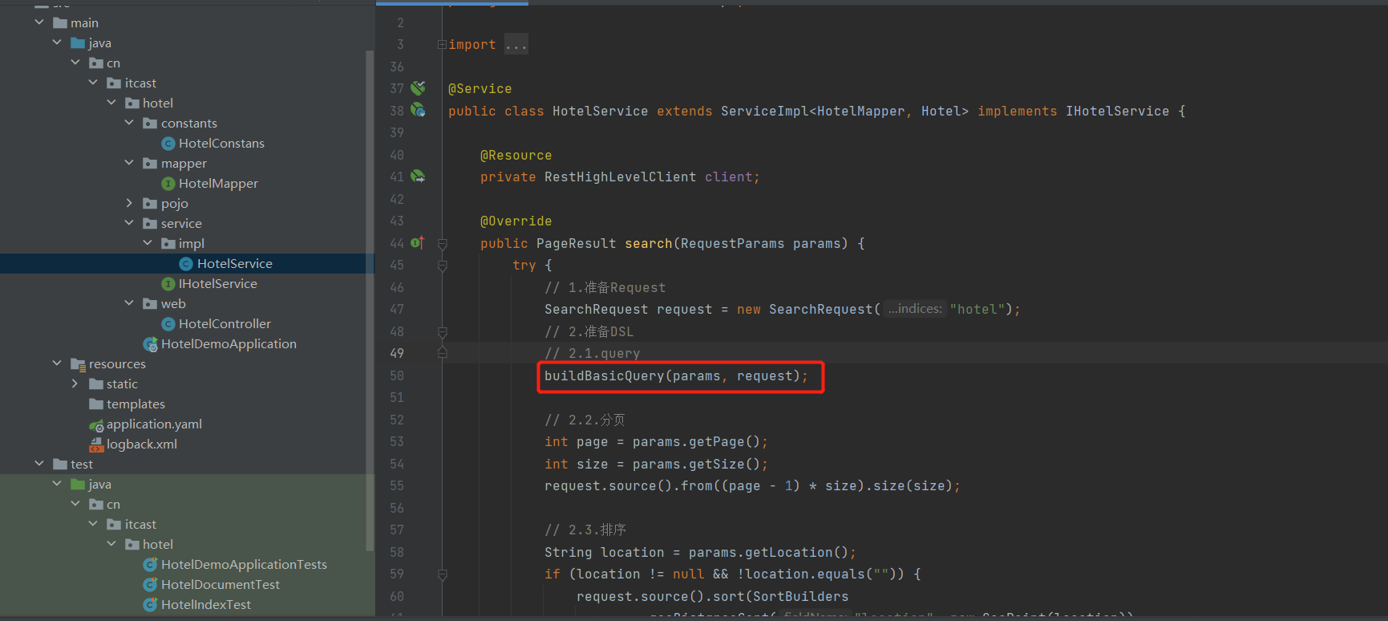Screen dimensions: 1388x621
Task: Open HotelConstans in the project tree
Action: [x=221, y=144]
